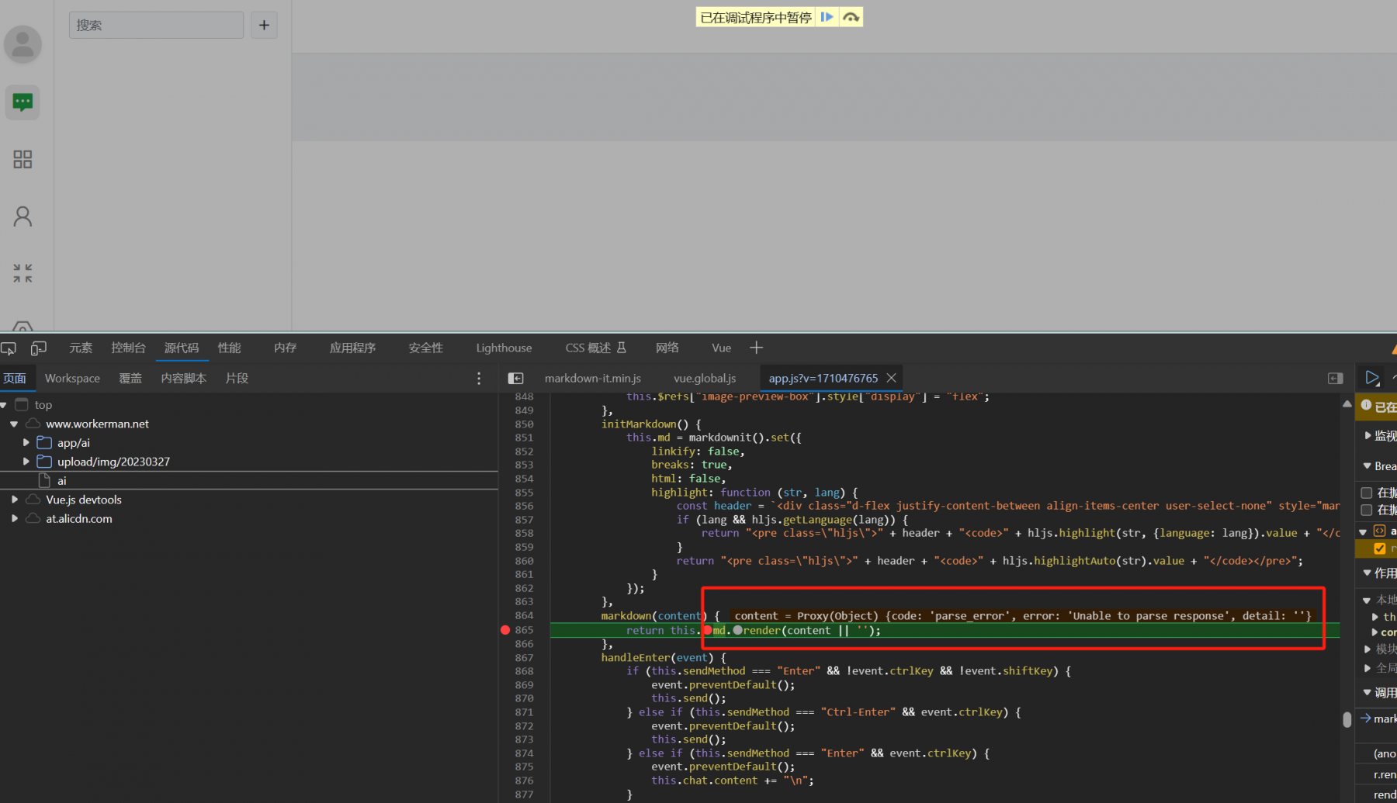This screenshot has height=803, width=1397.
Task: Open the user profile icon in sidebar
Action: coord(23,216)
